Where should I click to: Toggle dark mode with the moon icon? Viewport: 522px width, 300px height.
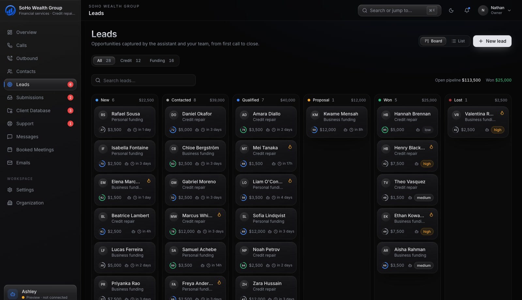tap(451, 10)
